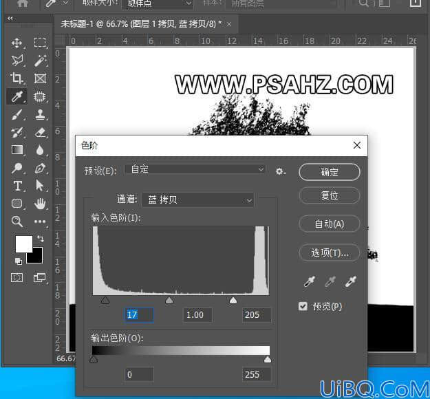Select the Crop tool
The width and height of the screenshot is (430, 399).
[x=17, y=78]
